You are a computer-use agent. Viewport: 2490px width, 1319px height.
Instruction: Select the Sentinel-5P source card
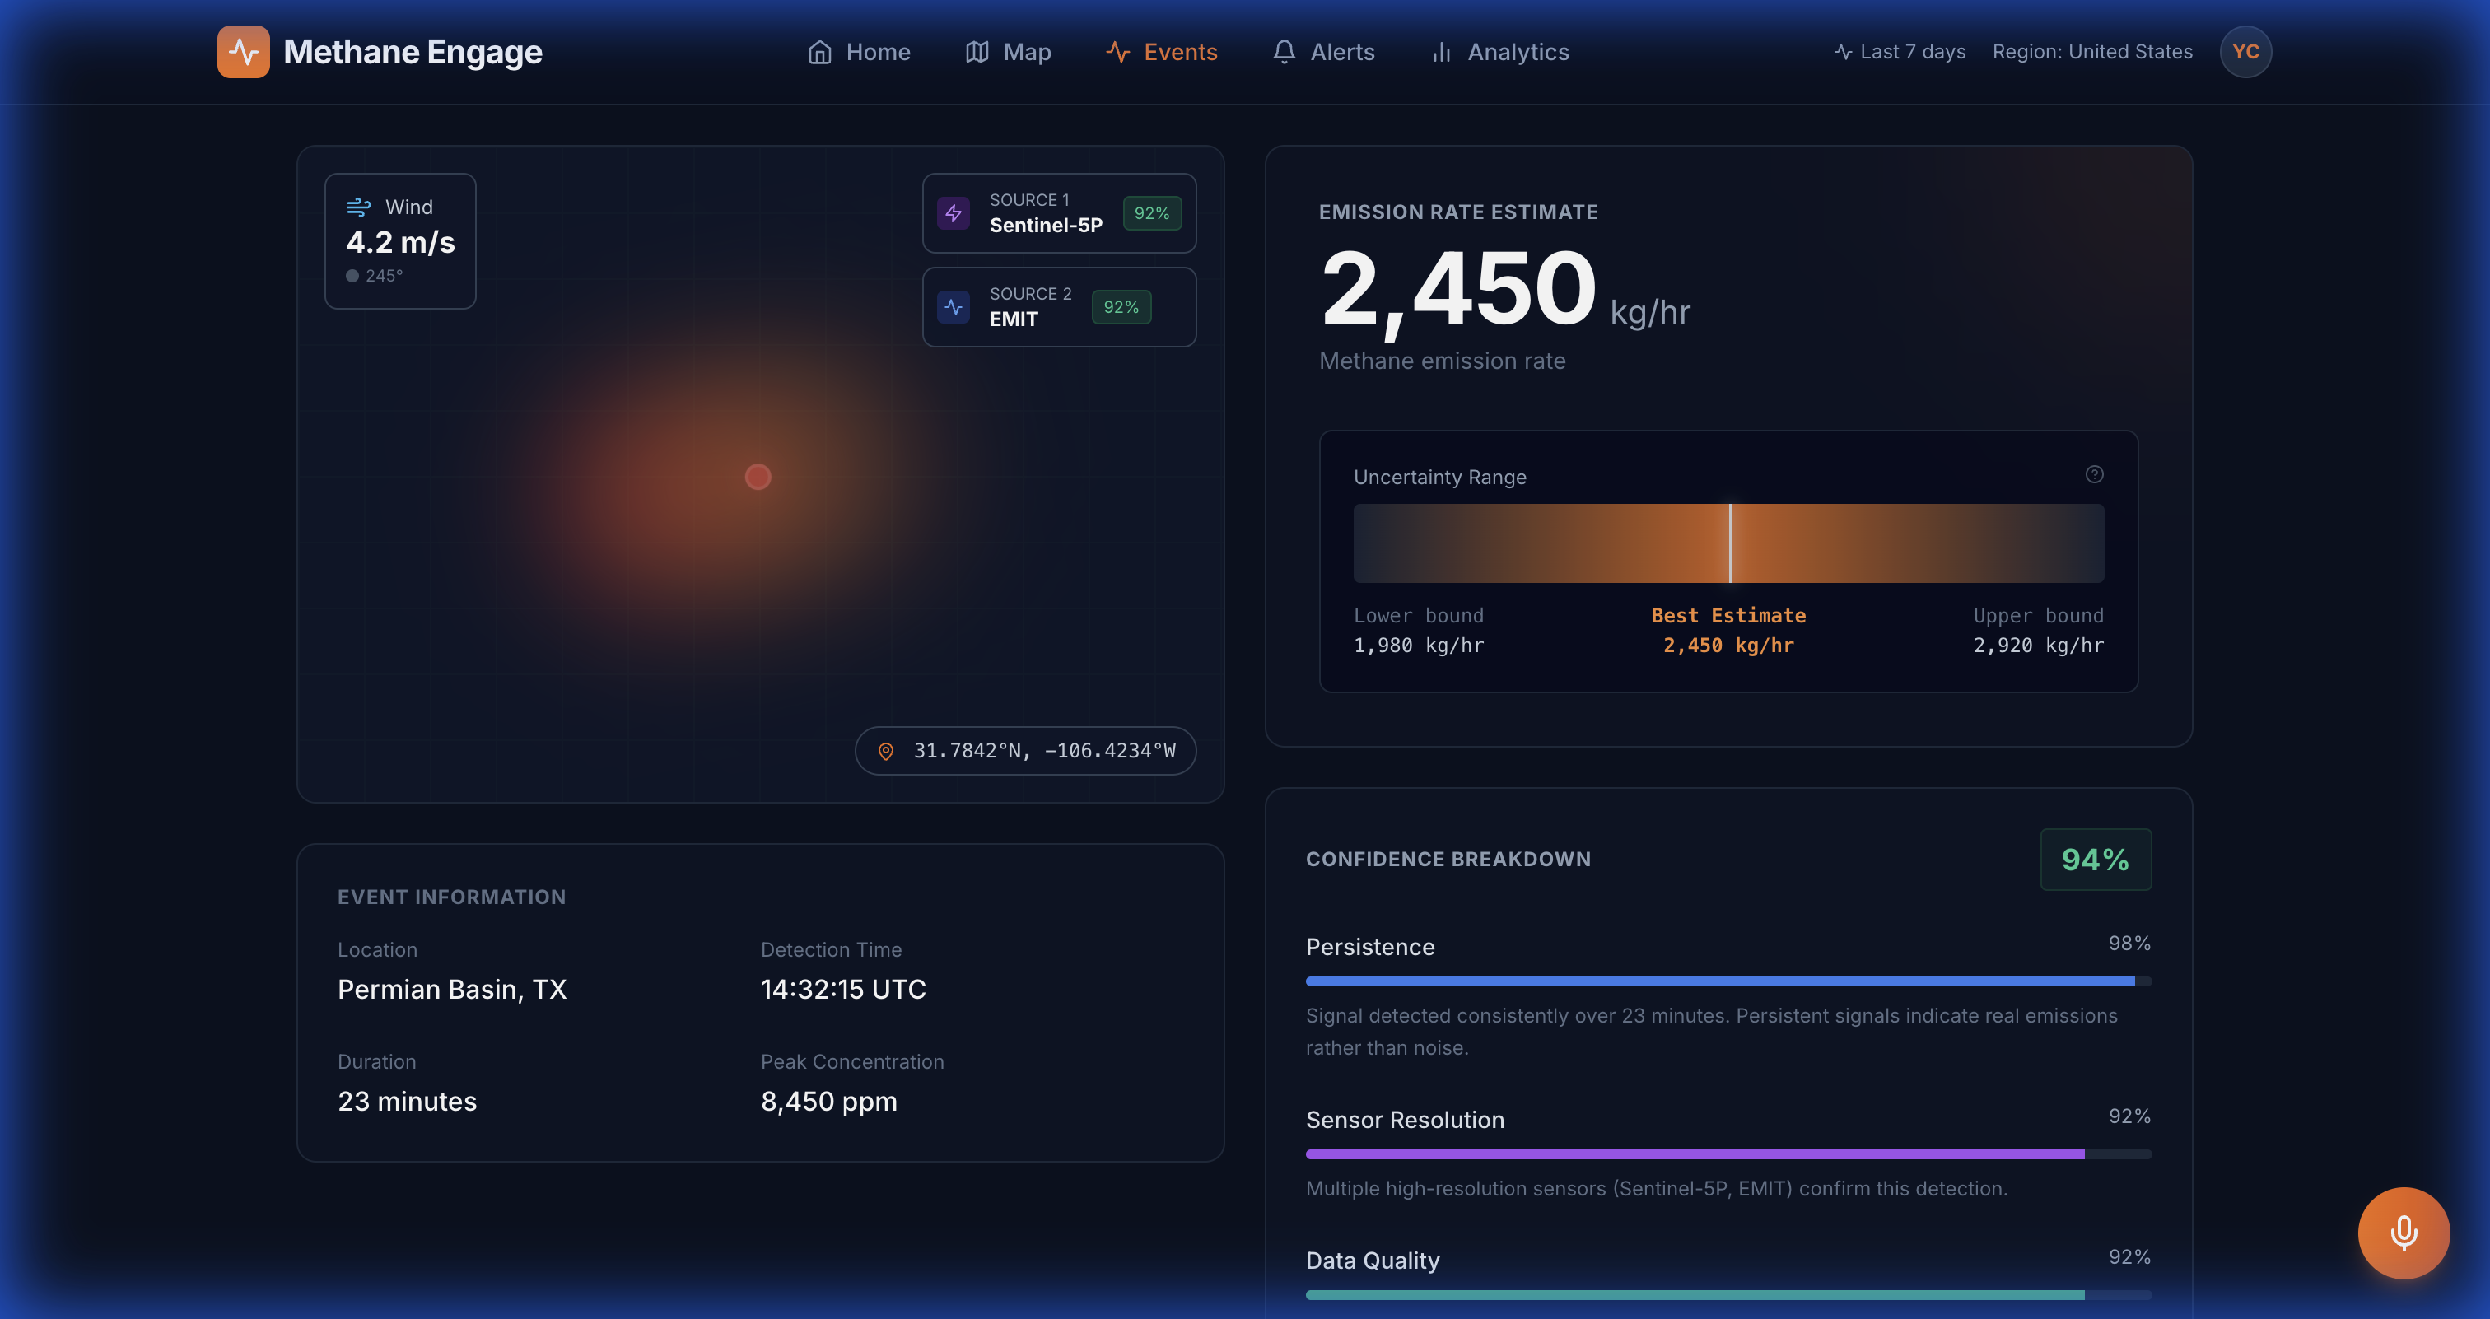[x=1058, y=212]
